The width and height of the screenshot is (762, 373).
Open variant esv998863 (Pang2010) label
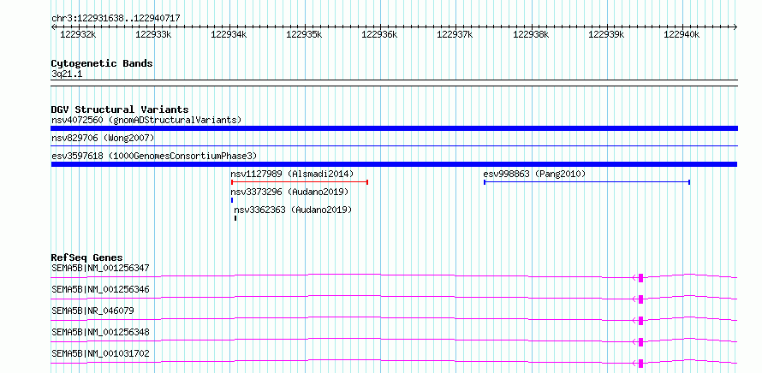(x=534, y=174)
